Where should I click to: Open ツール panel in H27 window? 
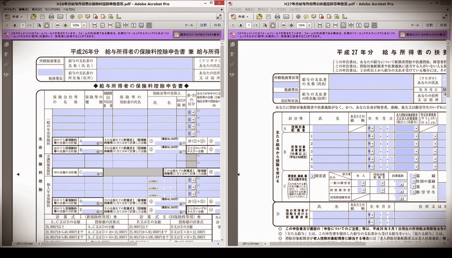(x=415, y=25)
